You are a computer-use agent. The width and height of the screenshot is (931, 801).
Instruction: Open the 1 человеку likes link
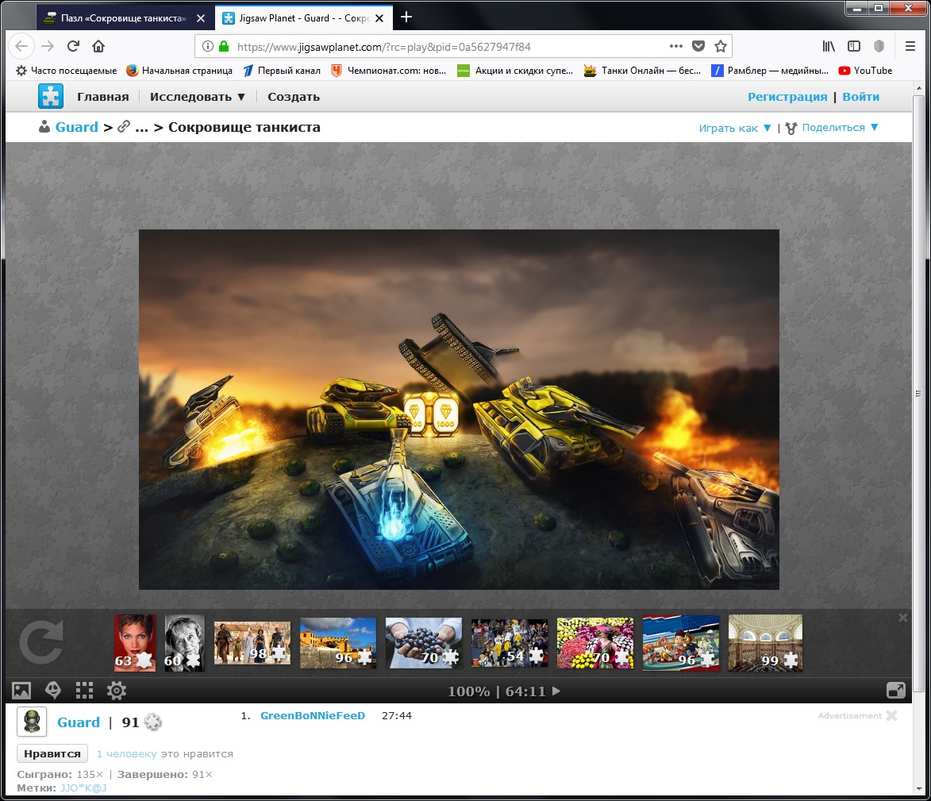(126, 753)
